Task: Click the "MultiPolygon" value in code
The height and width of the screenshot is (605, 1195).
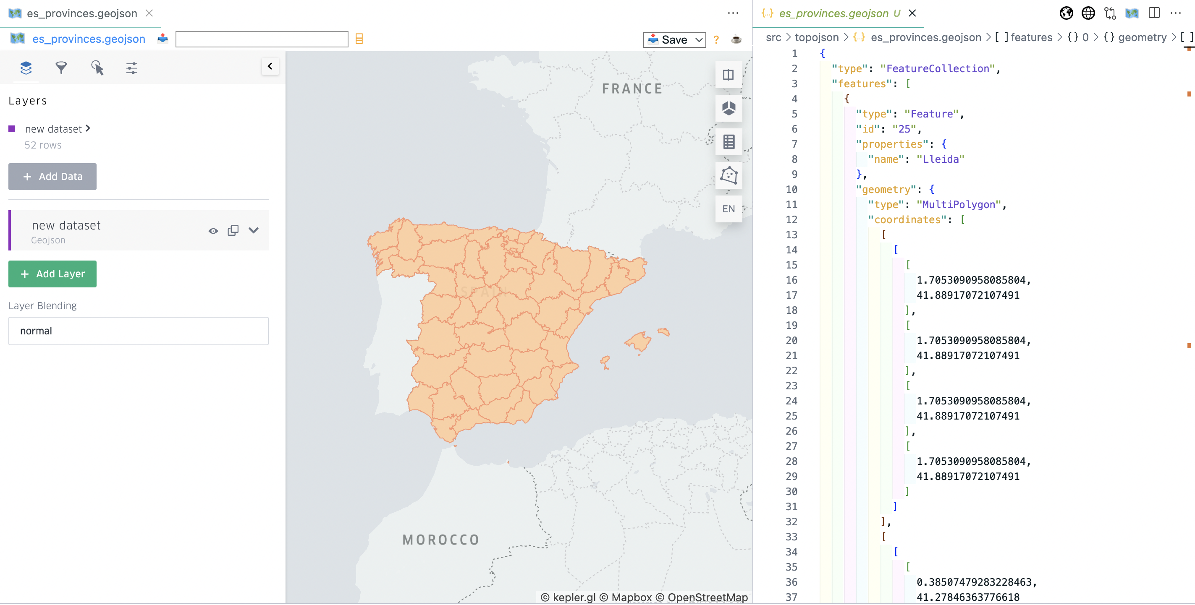Action: point(959,205)
